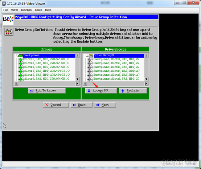The image size is (201, 169).
Task: Click the Drive Group Definition wizard icon
Action: coord(9,32)
